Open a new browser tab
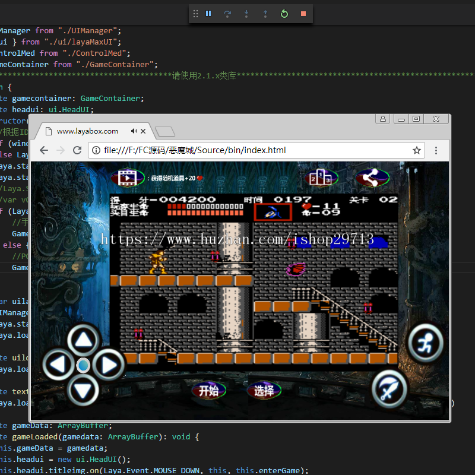The height and width of the screenshot is (475, 475). coord(165,131)
